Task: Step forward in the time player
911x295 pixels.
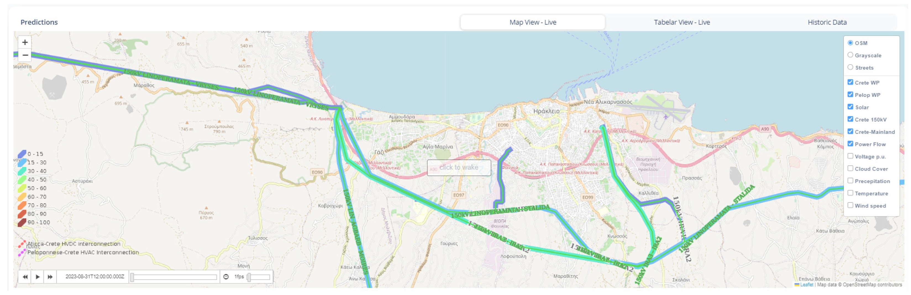Action: (x=50, y=277)
